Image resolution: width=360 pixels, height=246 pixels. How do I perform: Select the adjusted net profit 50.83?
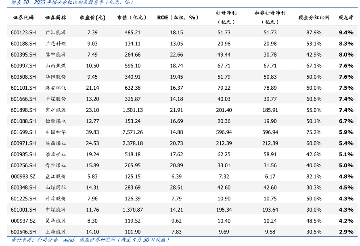[x=270, y=77]
